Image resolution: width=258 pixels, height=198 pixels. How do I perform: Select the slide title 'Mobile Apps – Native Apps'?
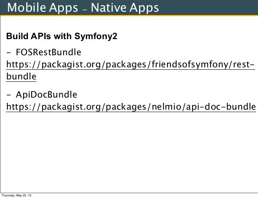click(83, 8)
